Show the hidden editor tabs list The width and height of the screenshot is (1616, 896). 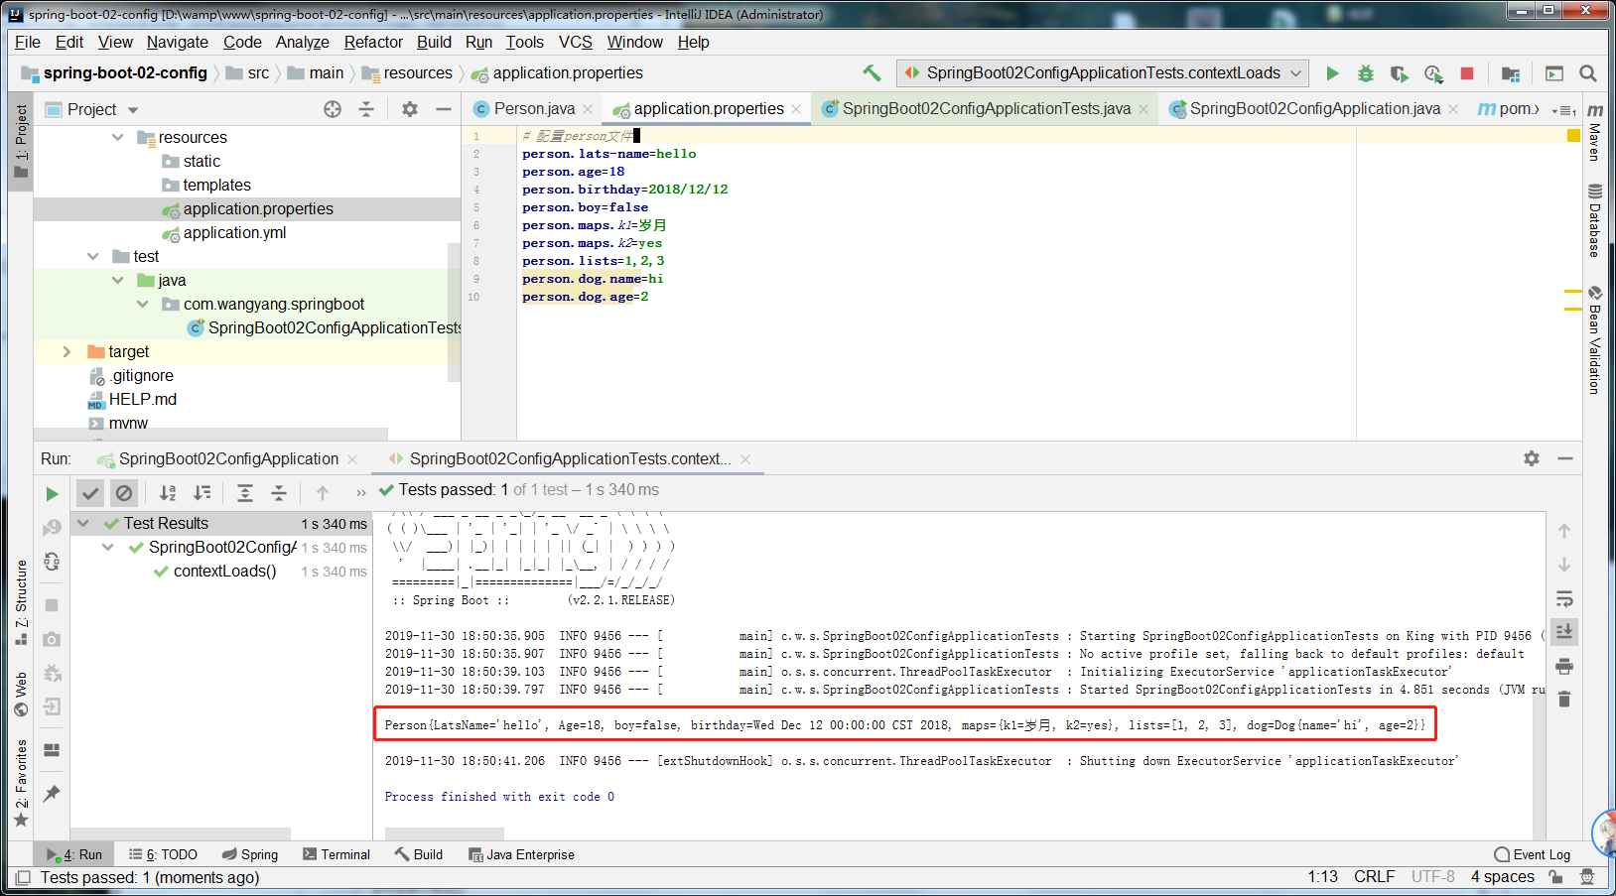pos(1562,109)
